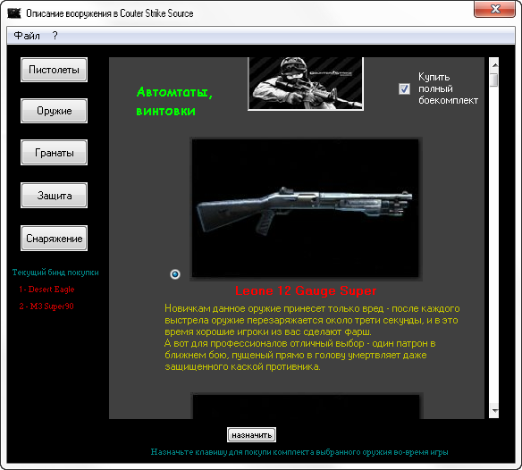Click scrollbar up arrow of weapon list

coord(494,65)
